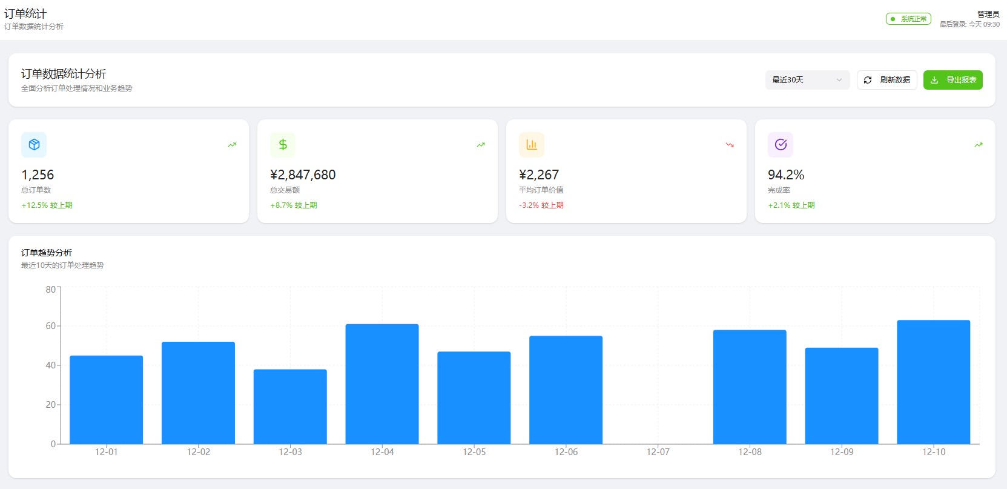This screenshot has height=489, width=1007.
Task: Click the ¥2,847,680 total transaction value
Action: [x=303, y=175]
